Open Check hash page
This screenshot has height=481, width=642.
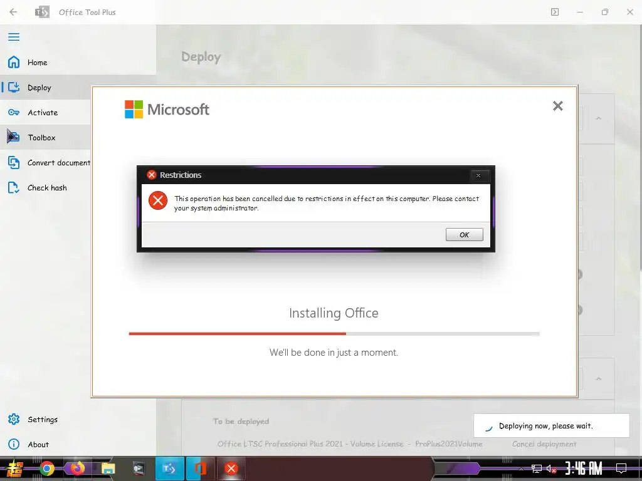[45, 187]
